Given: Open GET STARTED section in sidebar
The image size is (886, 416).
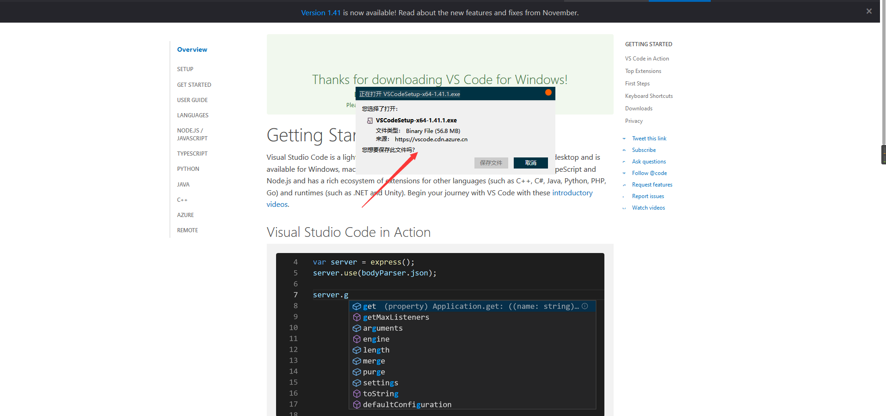Looking at the screenshot, I should click(x=194, y=85).
